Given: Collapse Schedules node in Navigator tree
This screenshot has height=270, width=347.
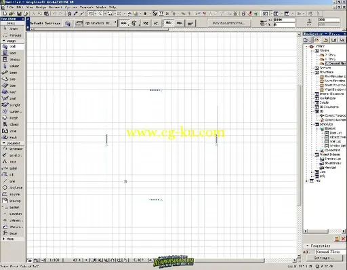Looking at the screenshot, I should (x=312, y=124).
